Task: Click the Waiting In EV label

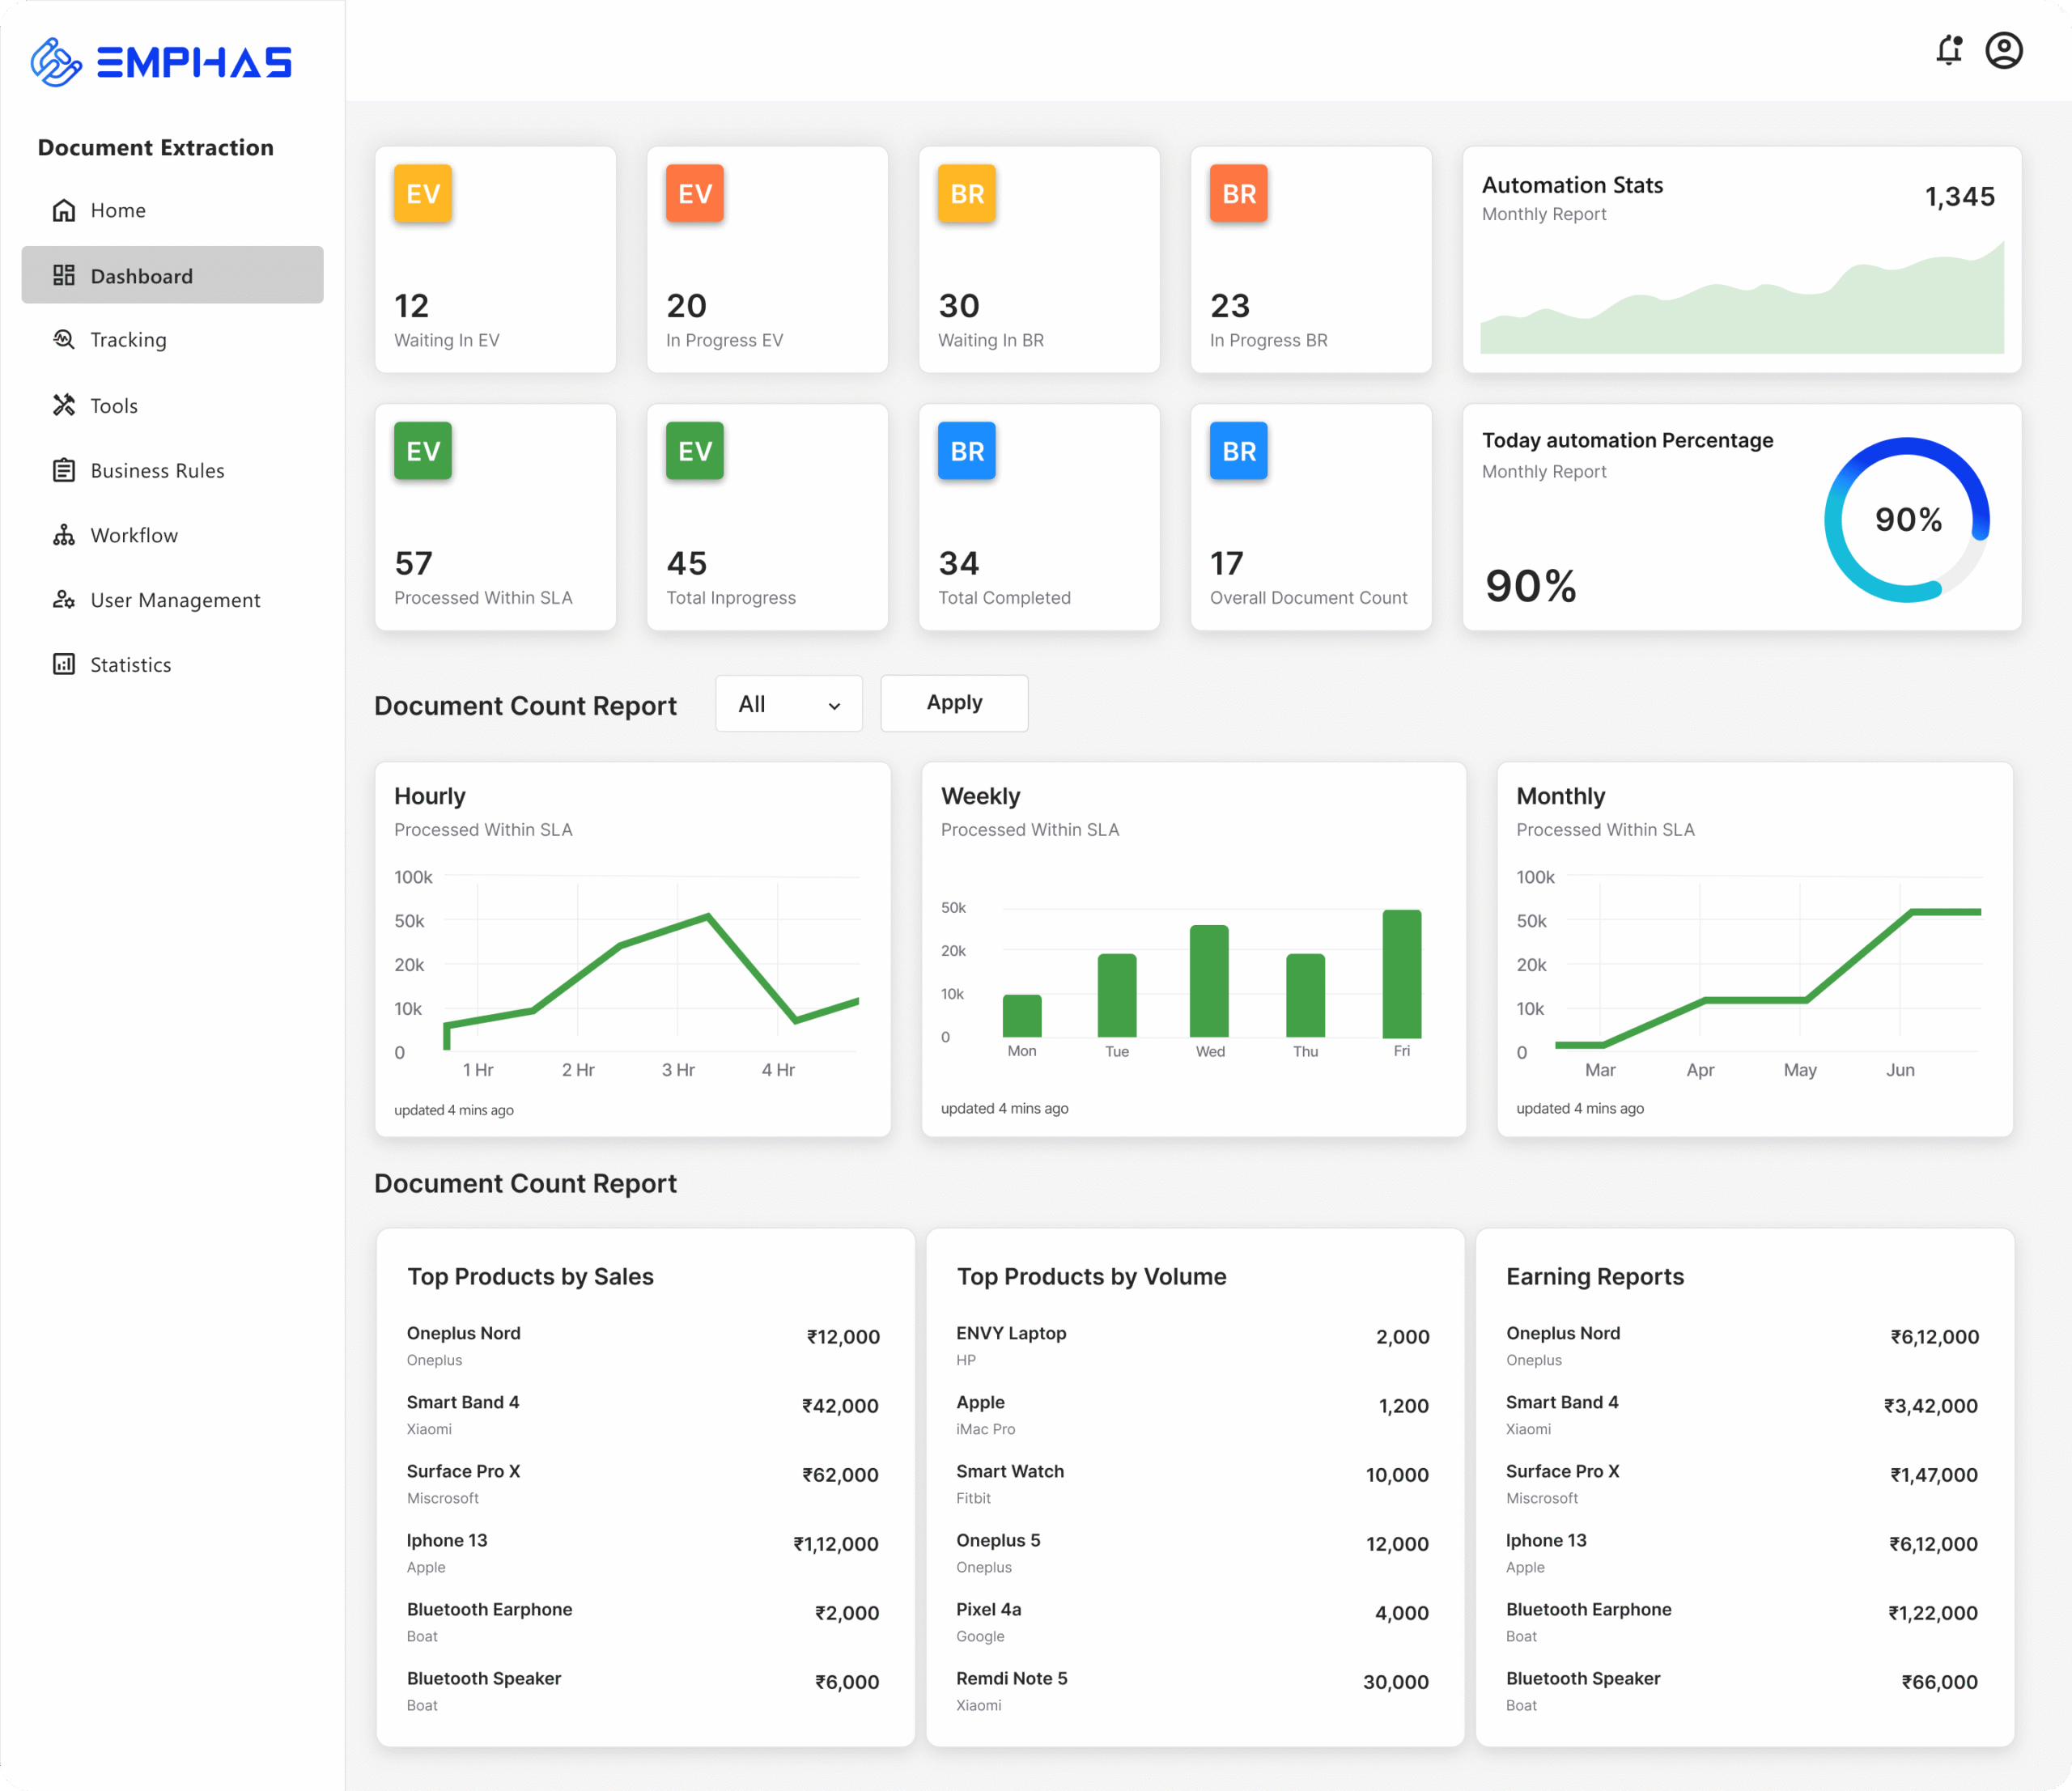Action: (x=446, y=340)
